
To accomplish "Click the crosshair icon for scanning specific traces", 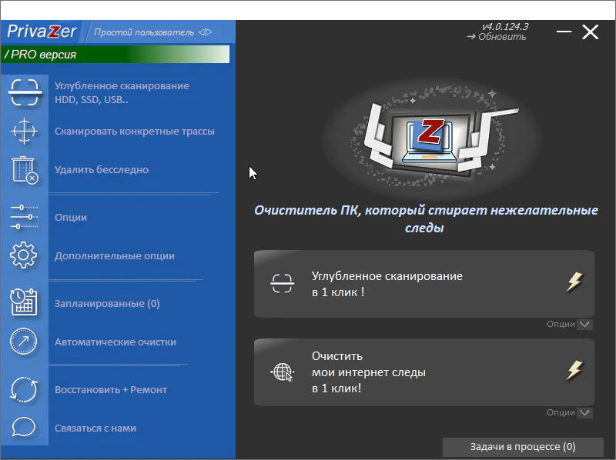I will 24,131.
